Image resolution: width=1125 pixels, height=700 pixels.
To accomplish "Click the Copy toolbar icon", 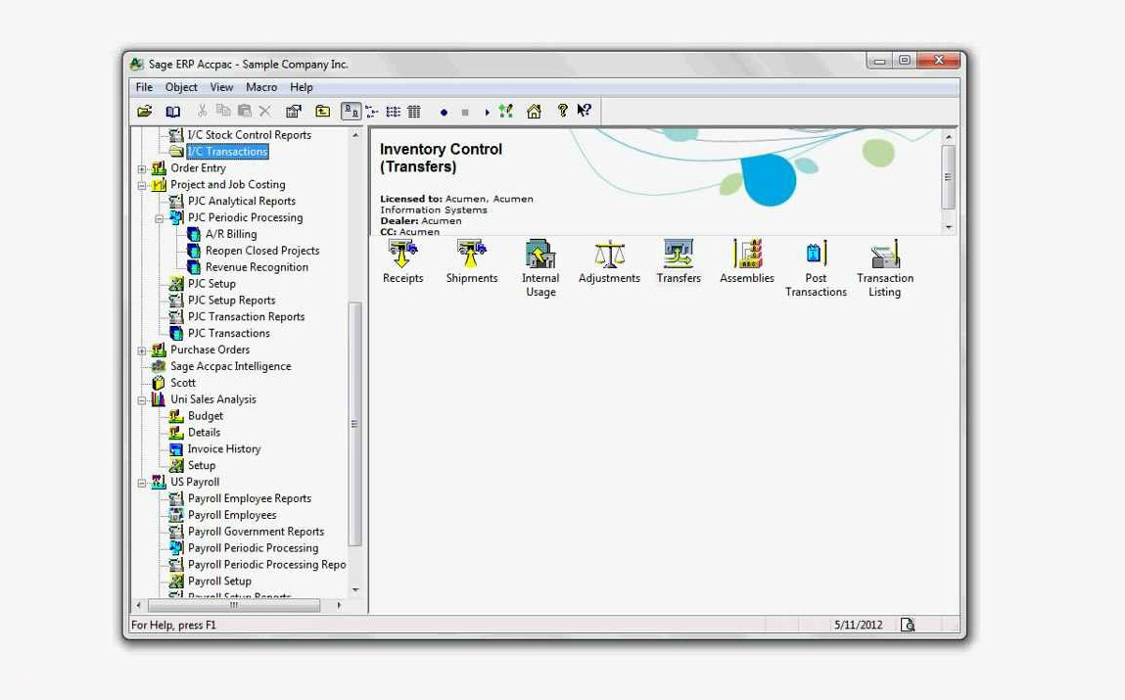I will coord(223,111).
